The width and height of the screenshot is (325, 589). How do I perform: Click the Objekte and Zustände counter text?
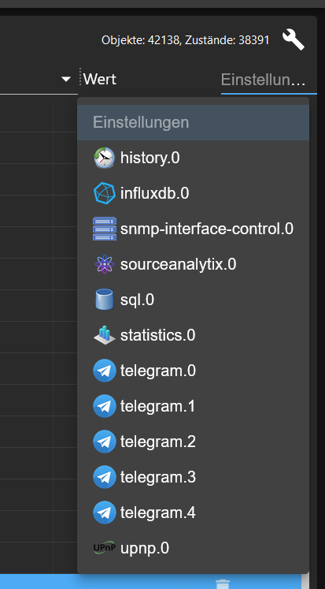coord(185,40)
